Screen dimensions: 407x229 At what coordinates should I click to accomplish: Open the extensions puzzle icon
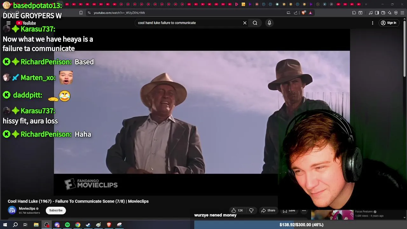(354, 13)
